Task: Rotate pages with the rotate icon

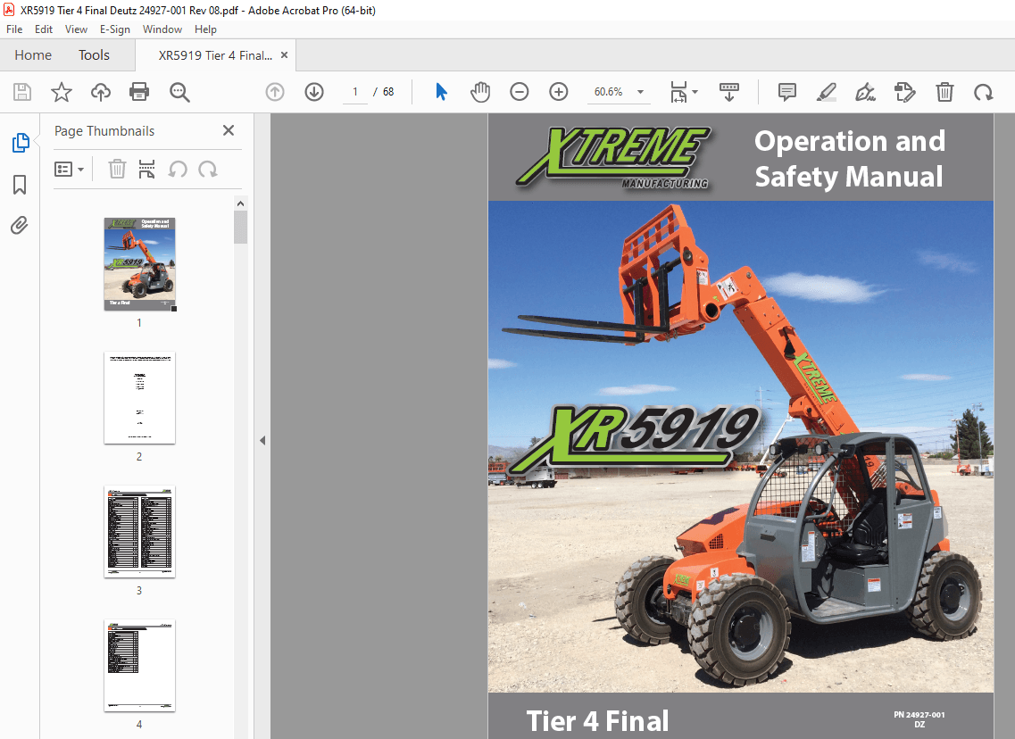Action: click(x=983, y=92)
